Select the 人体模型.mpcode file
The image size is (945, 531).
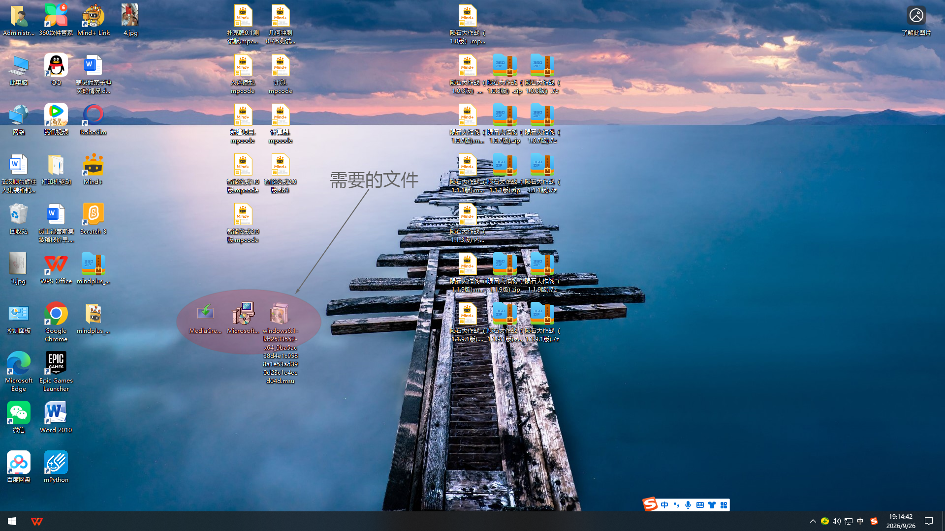243,74
